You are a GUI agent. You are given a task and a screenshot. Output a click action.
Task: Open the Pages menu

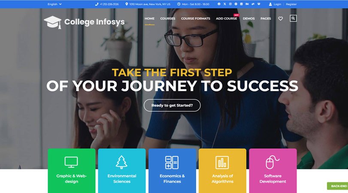266,18
